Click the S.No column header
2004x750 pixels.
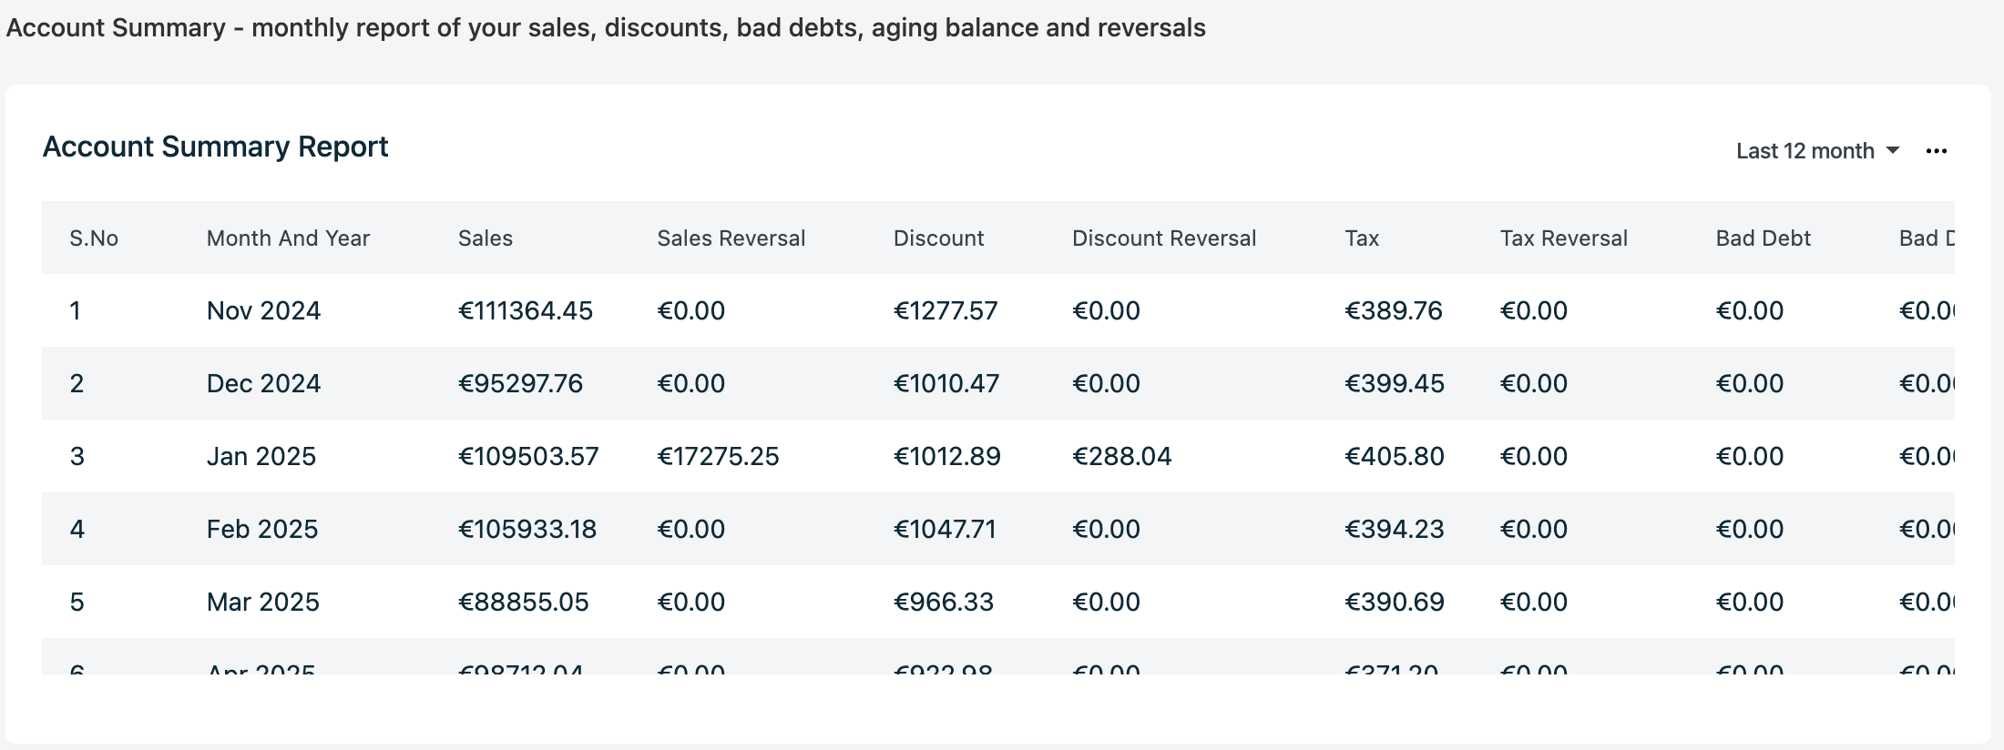[94, 238]
